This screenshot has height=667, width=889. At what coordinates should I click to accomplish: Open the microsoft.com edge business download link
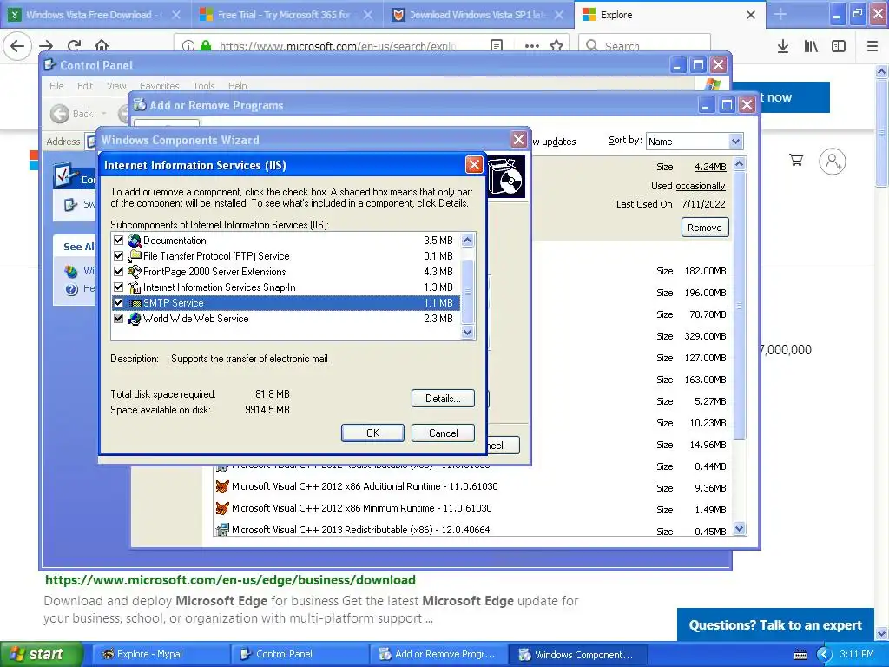230,579
